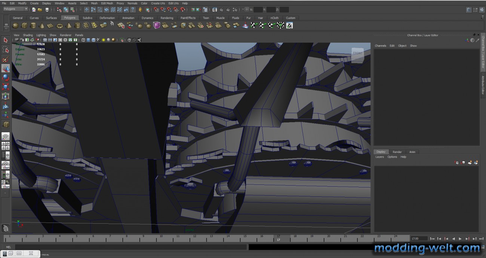This screenshot has width=486, height=258.
Task: Click the save scene disk icon
Action: (x=47, y=9)
